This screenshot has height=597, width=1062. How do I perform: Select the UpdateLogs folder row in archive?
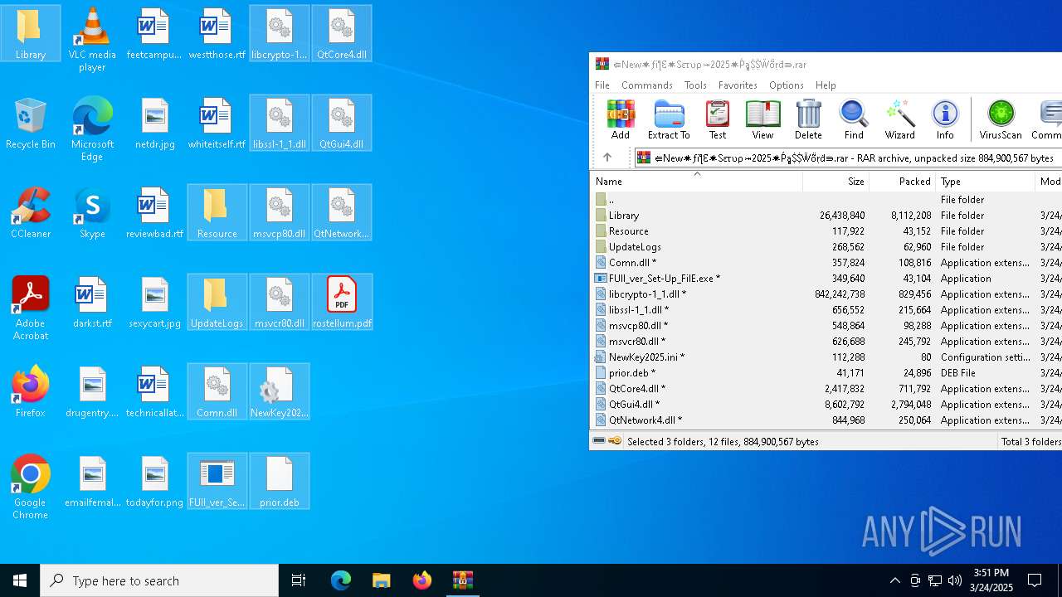pyautogui.click(x=826, y=247)
